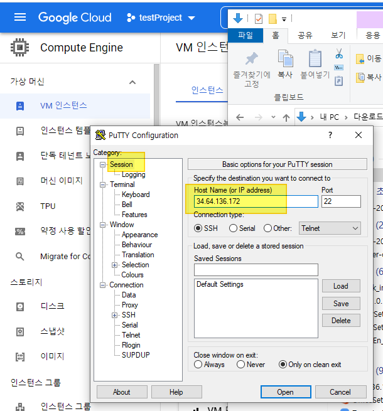Click the 인스턴스 템플릿 sidebar icon

[x=20, y=131]
